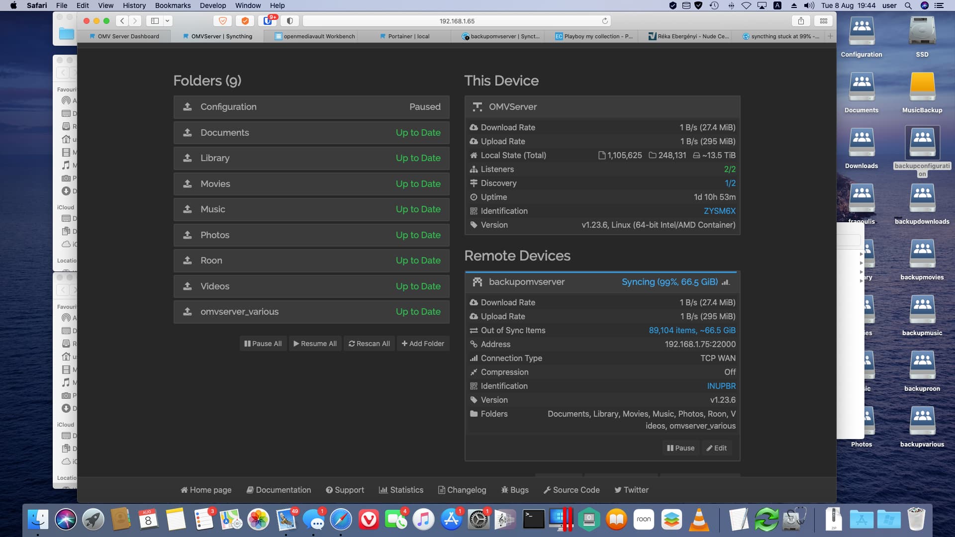Open the Spotlight search icon
Screen dimensions: 955x537
[908, 5]
